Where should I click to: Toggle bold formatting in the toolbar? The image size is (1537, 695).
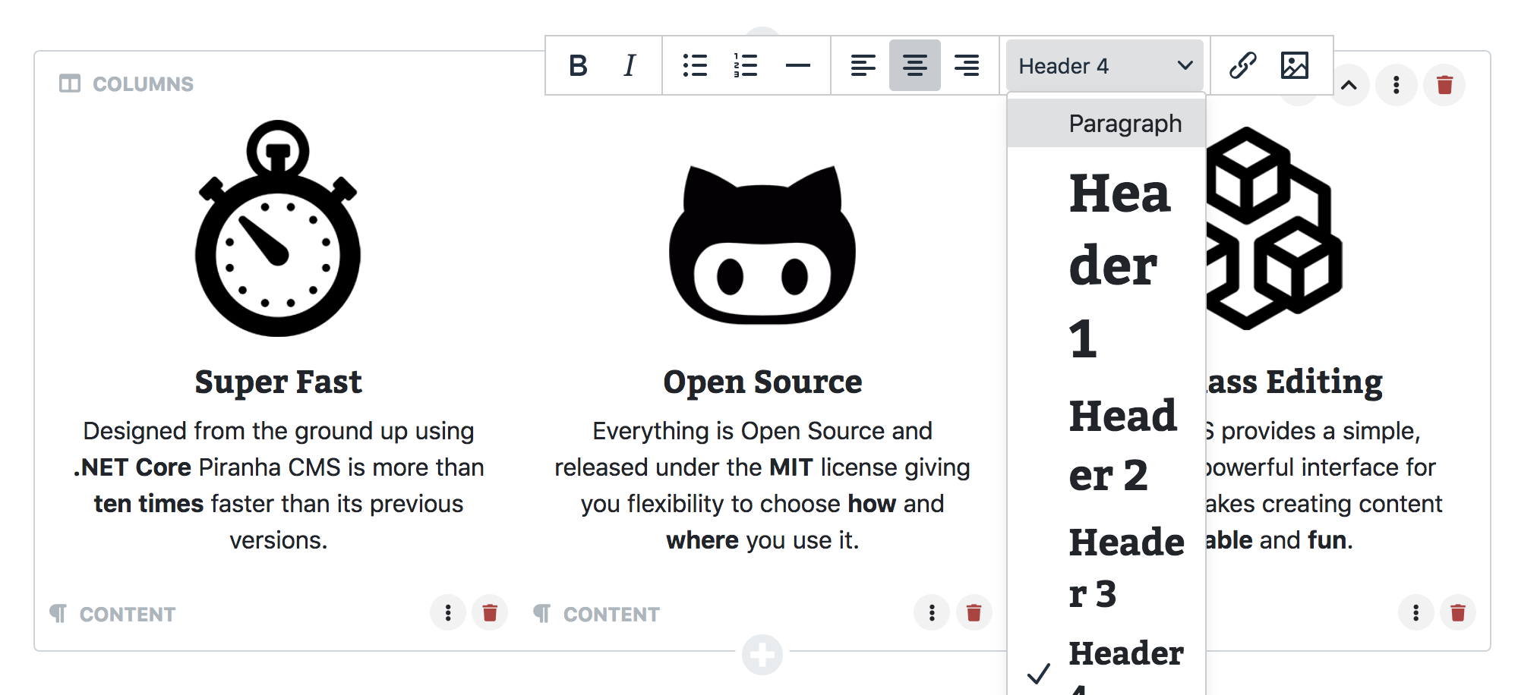coord(578,66)
